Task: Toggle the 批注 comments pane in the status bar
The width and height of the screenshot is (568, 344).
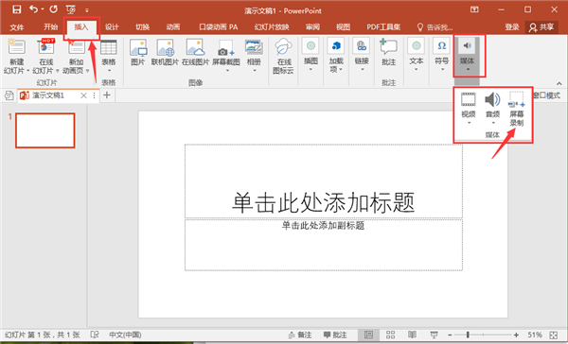Action: (335, 335)
